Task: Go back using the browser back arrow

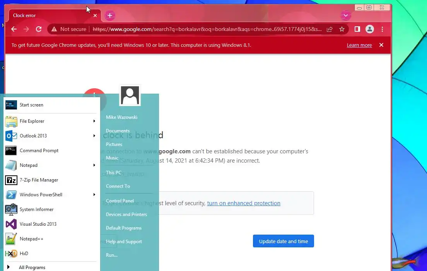Action: (14, 29)
